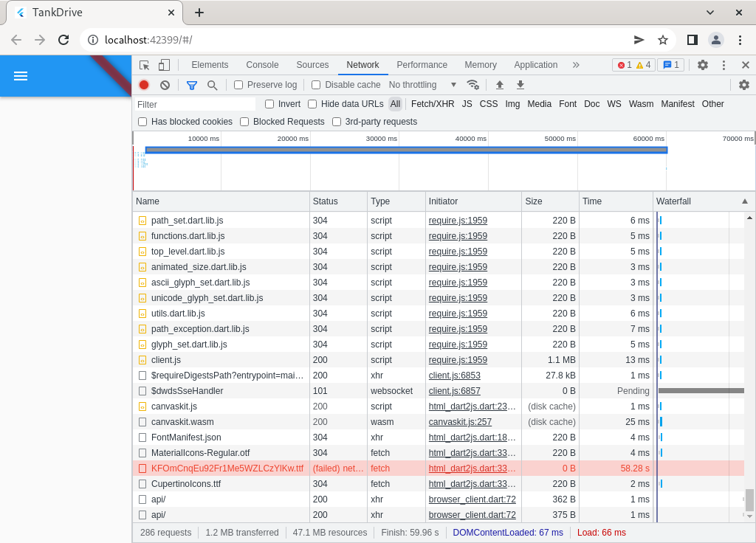Open a new browser tab

coord(199,13)
